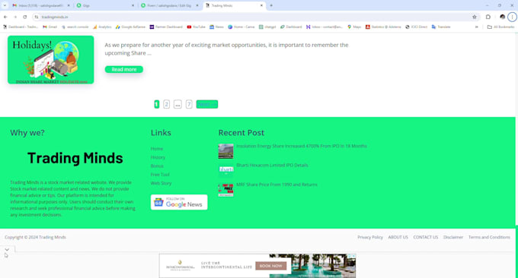The width and height of the screenshot is (518, 278).
Task: Open the Free Tool footer link
Action: point(160,174)
